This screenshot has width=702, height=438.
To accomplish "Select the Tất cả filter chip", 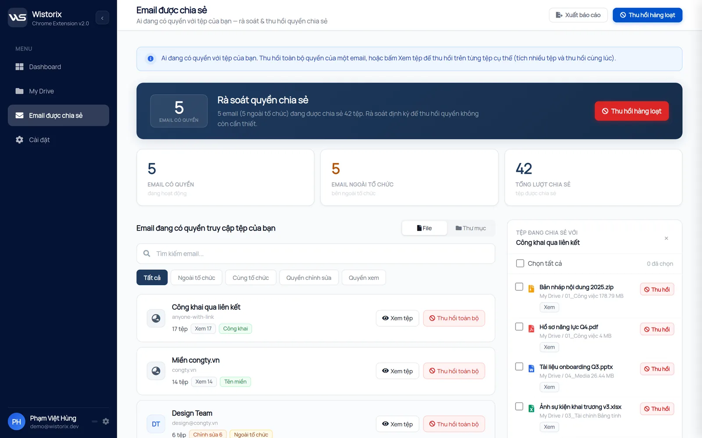I will tap(152, 278).
